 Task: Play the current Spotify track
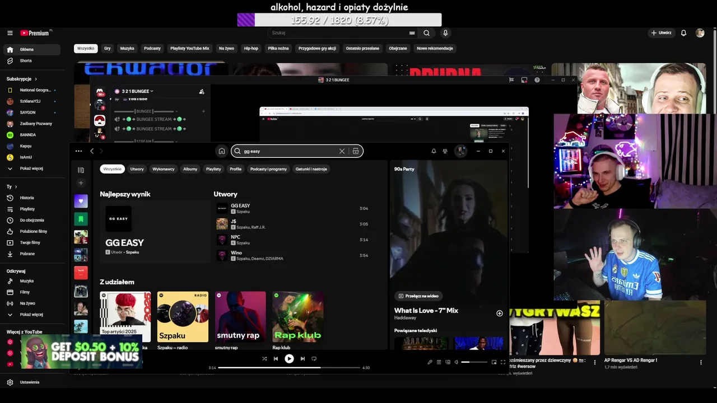point(289,359)
